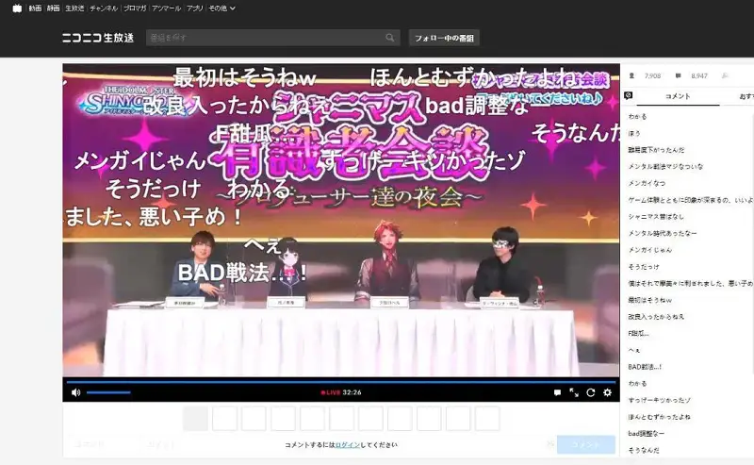
Task: Enter fullscreen with the arrows icon
Action: (x=574, y=392)
